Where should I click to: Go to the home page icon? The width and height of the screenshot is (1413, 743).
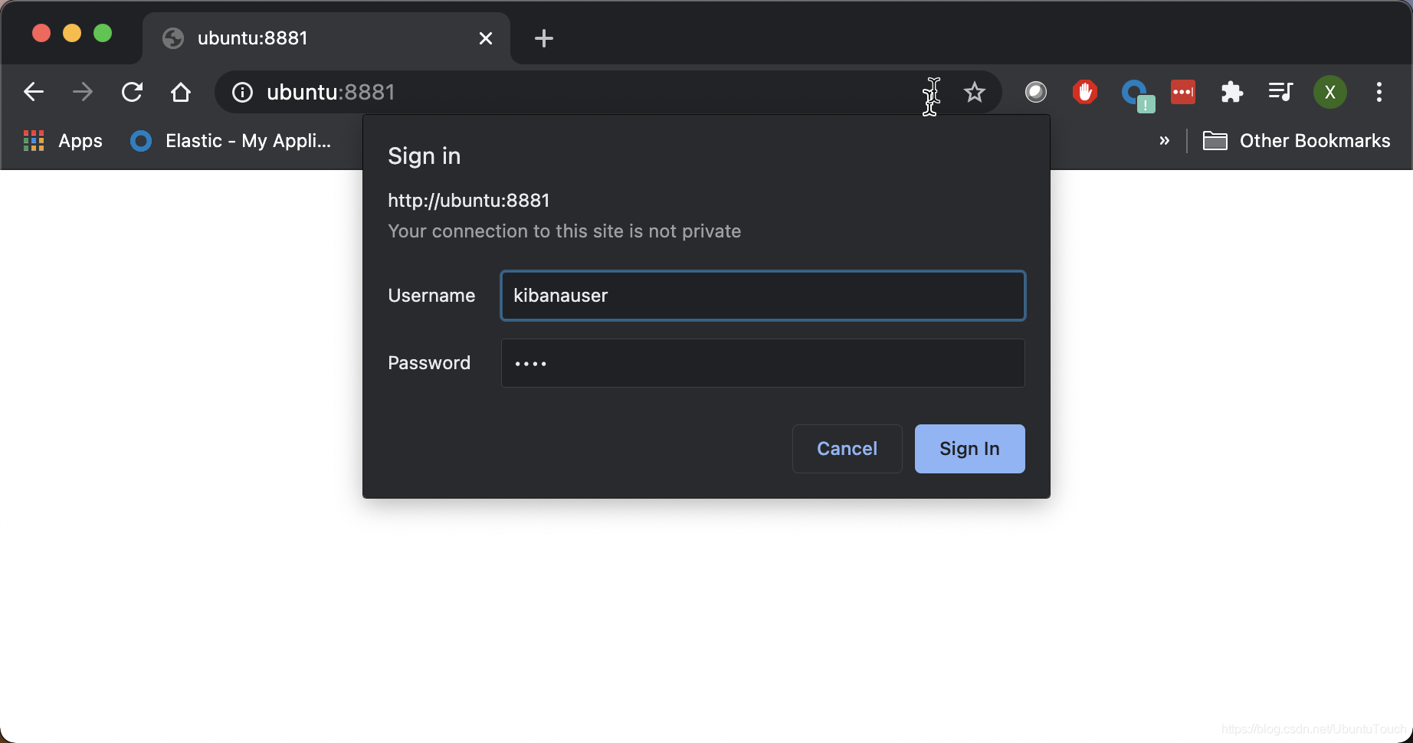(181, 92)
